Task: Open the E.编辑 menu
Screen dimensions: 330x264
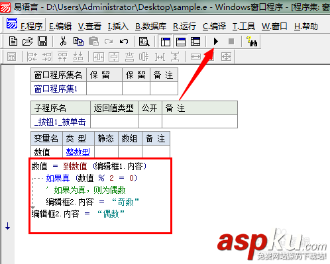Action: (60, 26)
